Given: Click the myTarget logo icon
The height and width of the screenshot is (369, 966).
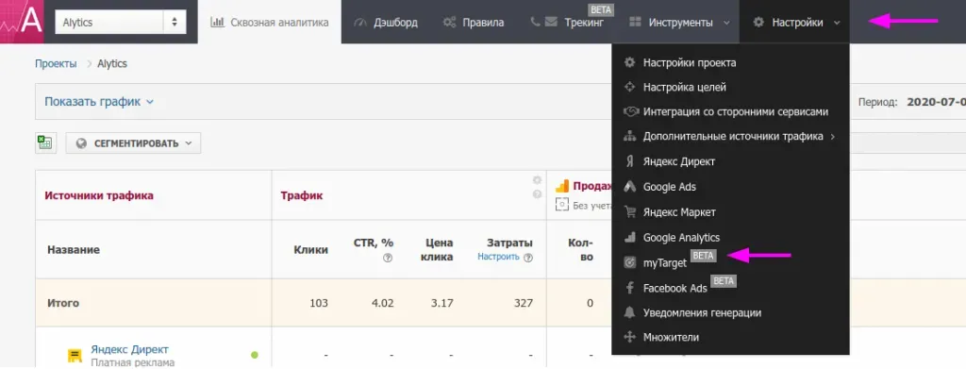Looking at the screenshot, I should (x=629, y=263).
